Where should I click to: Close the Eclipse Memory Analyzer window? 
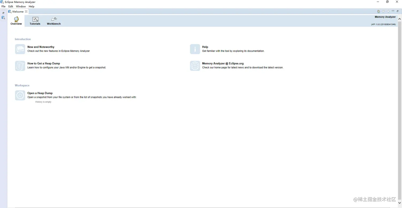pos(397,2)
